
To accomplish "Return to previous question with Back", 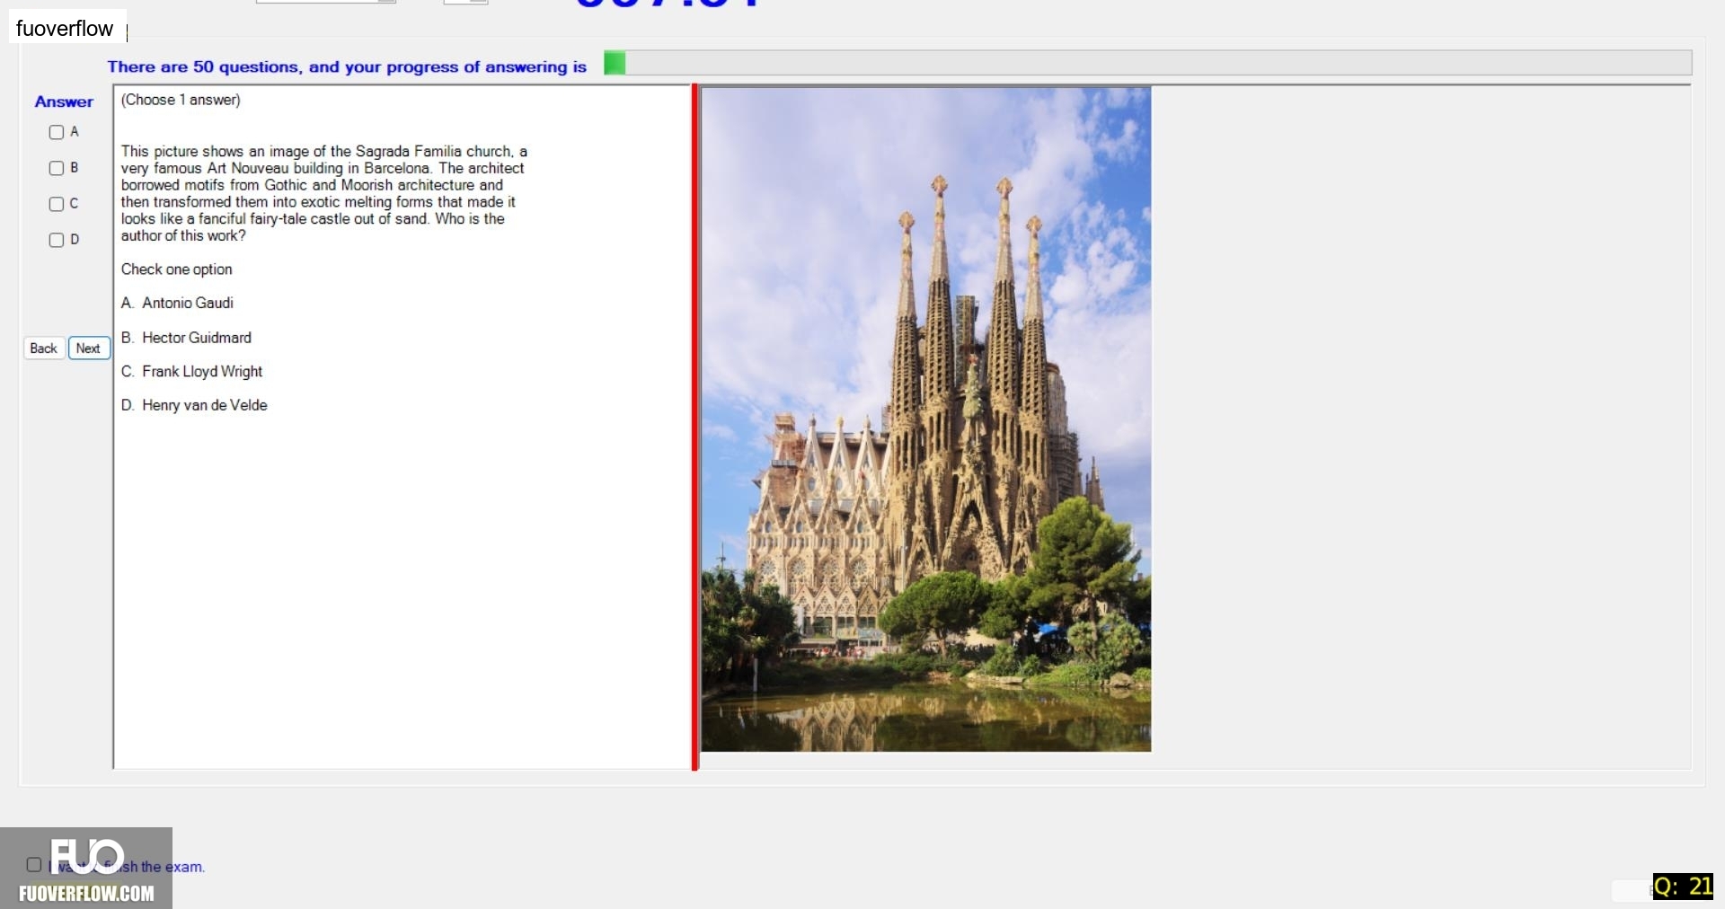I will [43, 349].
